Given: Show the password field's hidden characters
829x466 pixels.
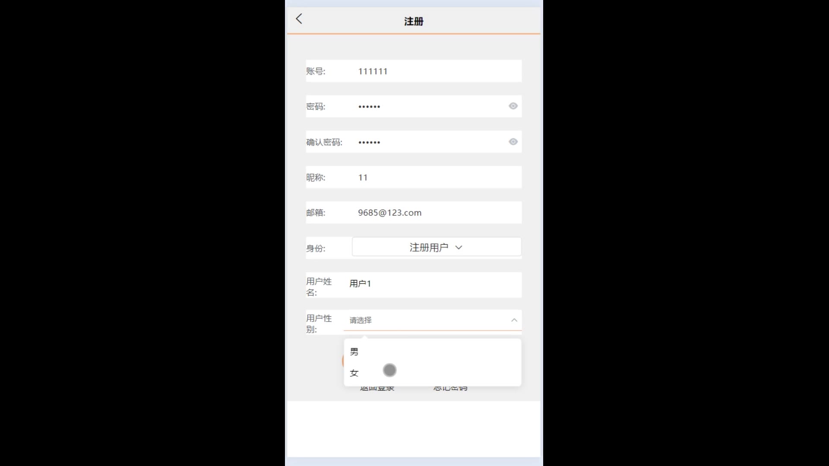Looking at the screenshot, I should [x=513, y=106].
